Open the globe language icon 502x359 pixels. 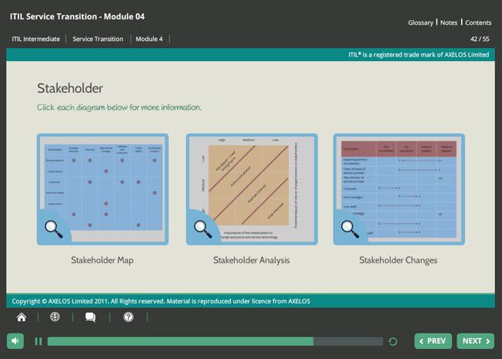55,317
